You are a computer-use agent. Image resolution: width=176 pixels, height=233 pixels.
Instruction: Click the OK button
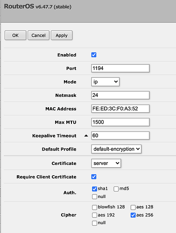pos(15,35)
